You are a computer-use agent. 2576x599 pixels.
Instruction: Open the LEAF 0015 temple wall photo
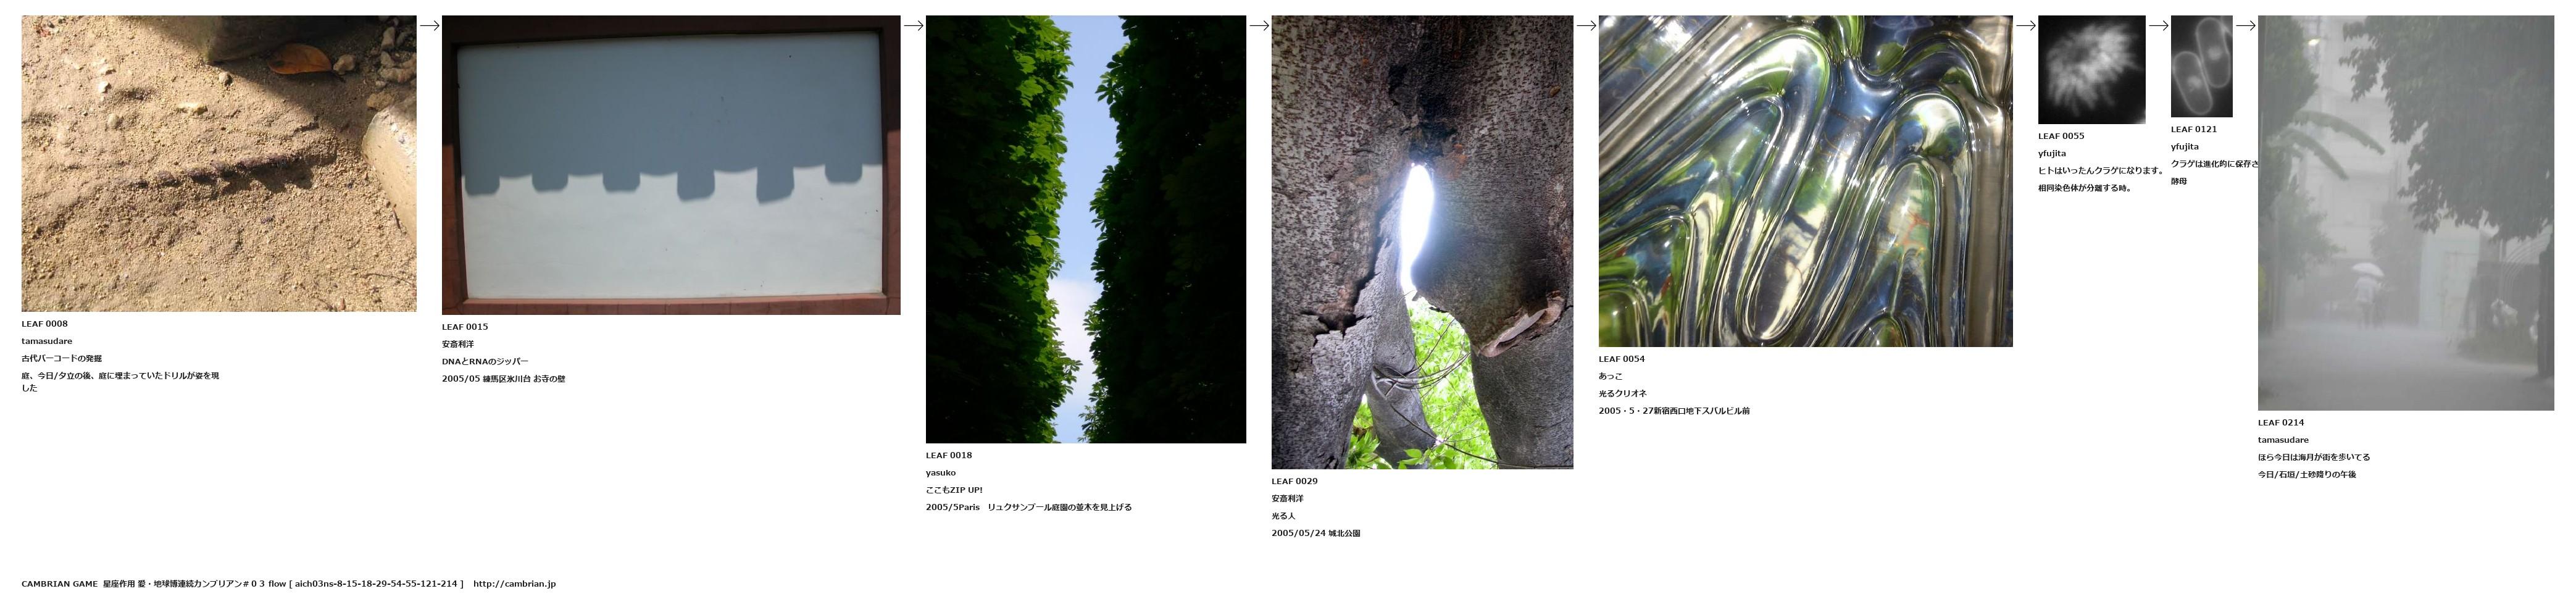(x=671, y=165)
